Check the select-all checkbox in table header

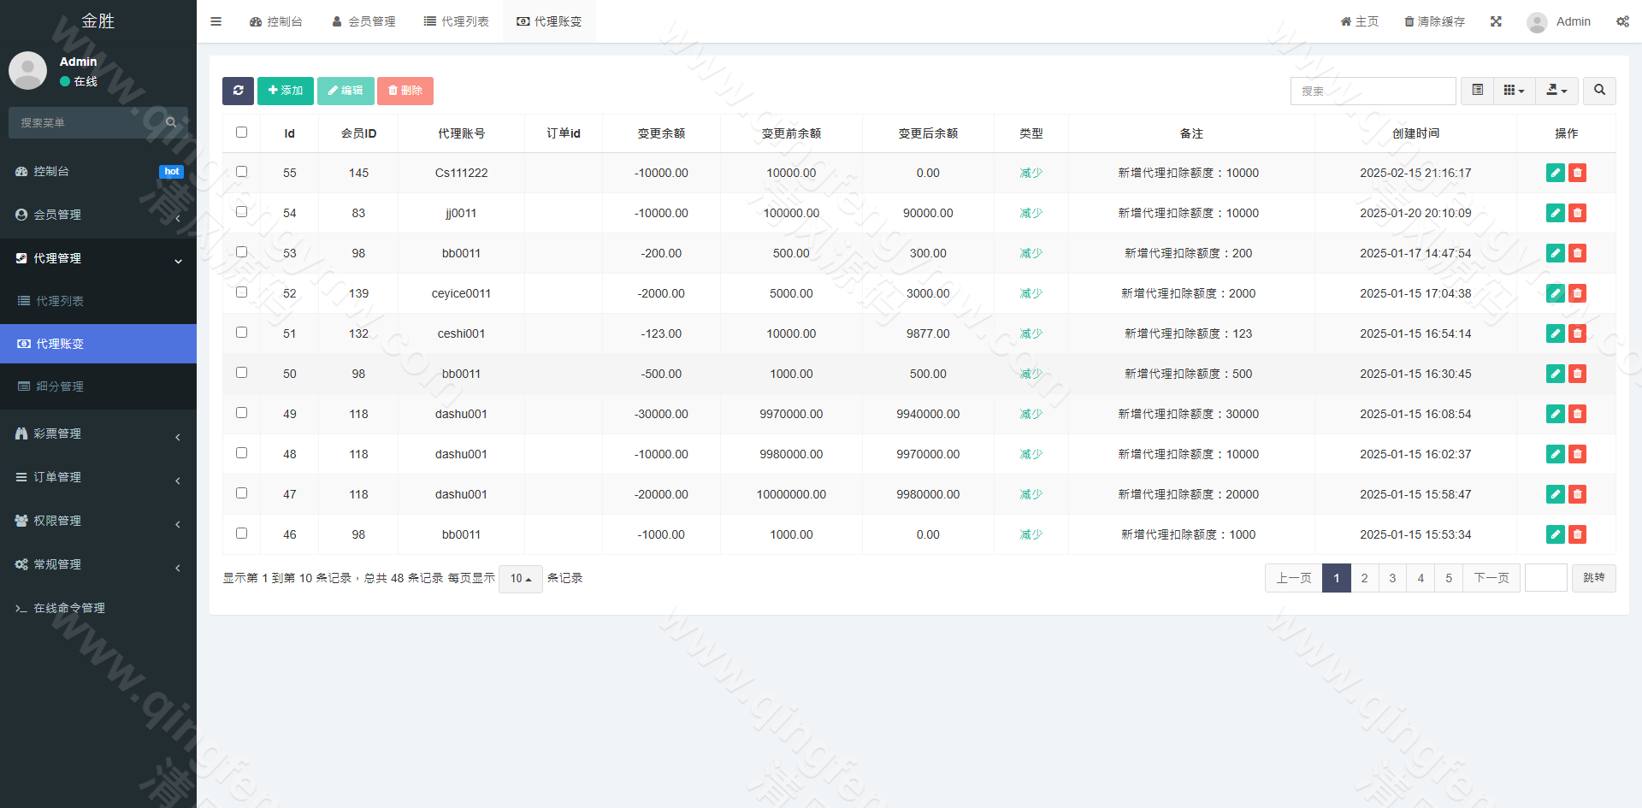pyautogui.click(x=241, y=133)
